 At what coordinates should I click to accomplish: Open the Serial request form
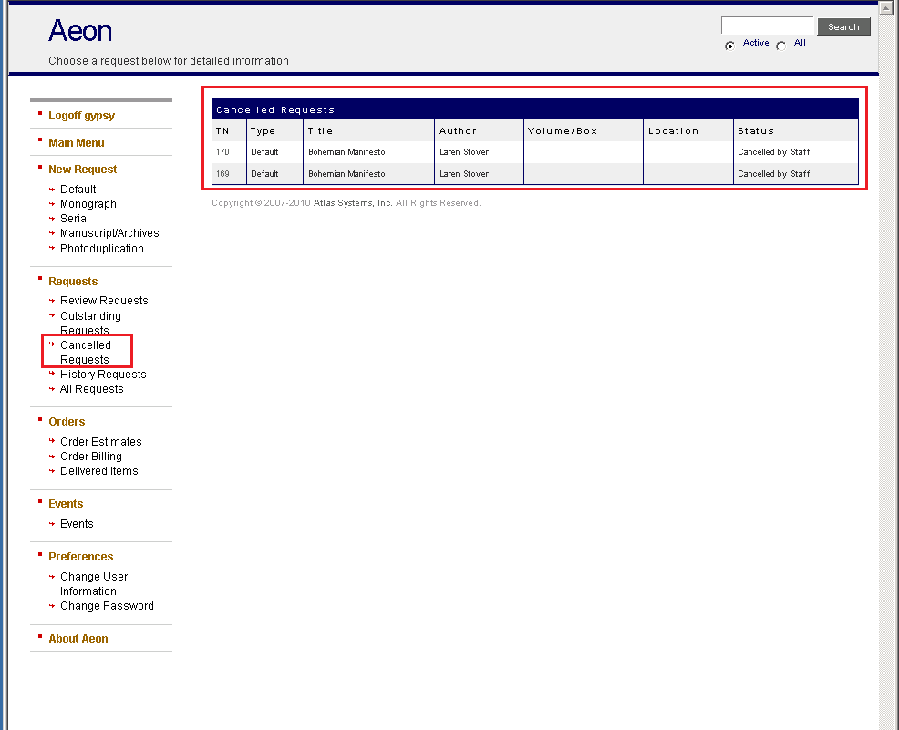pyautogui.click(x=74, y=218)
